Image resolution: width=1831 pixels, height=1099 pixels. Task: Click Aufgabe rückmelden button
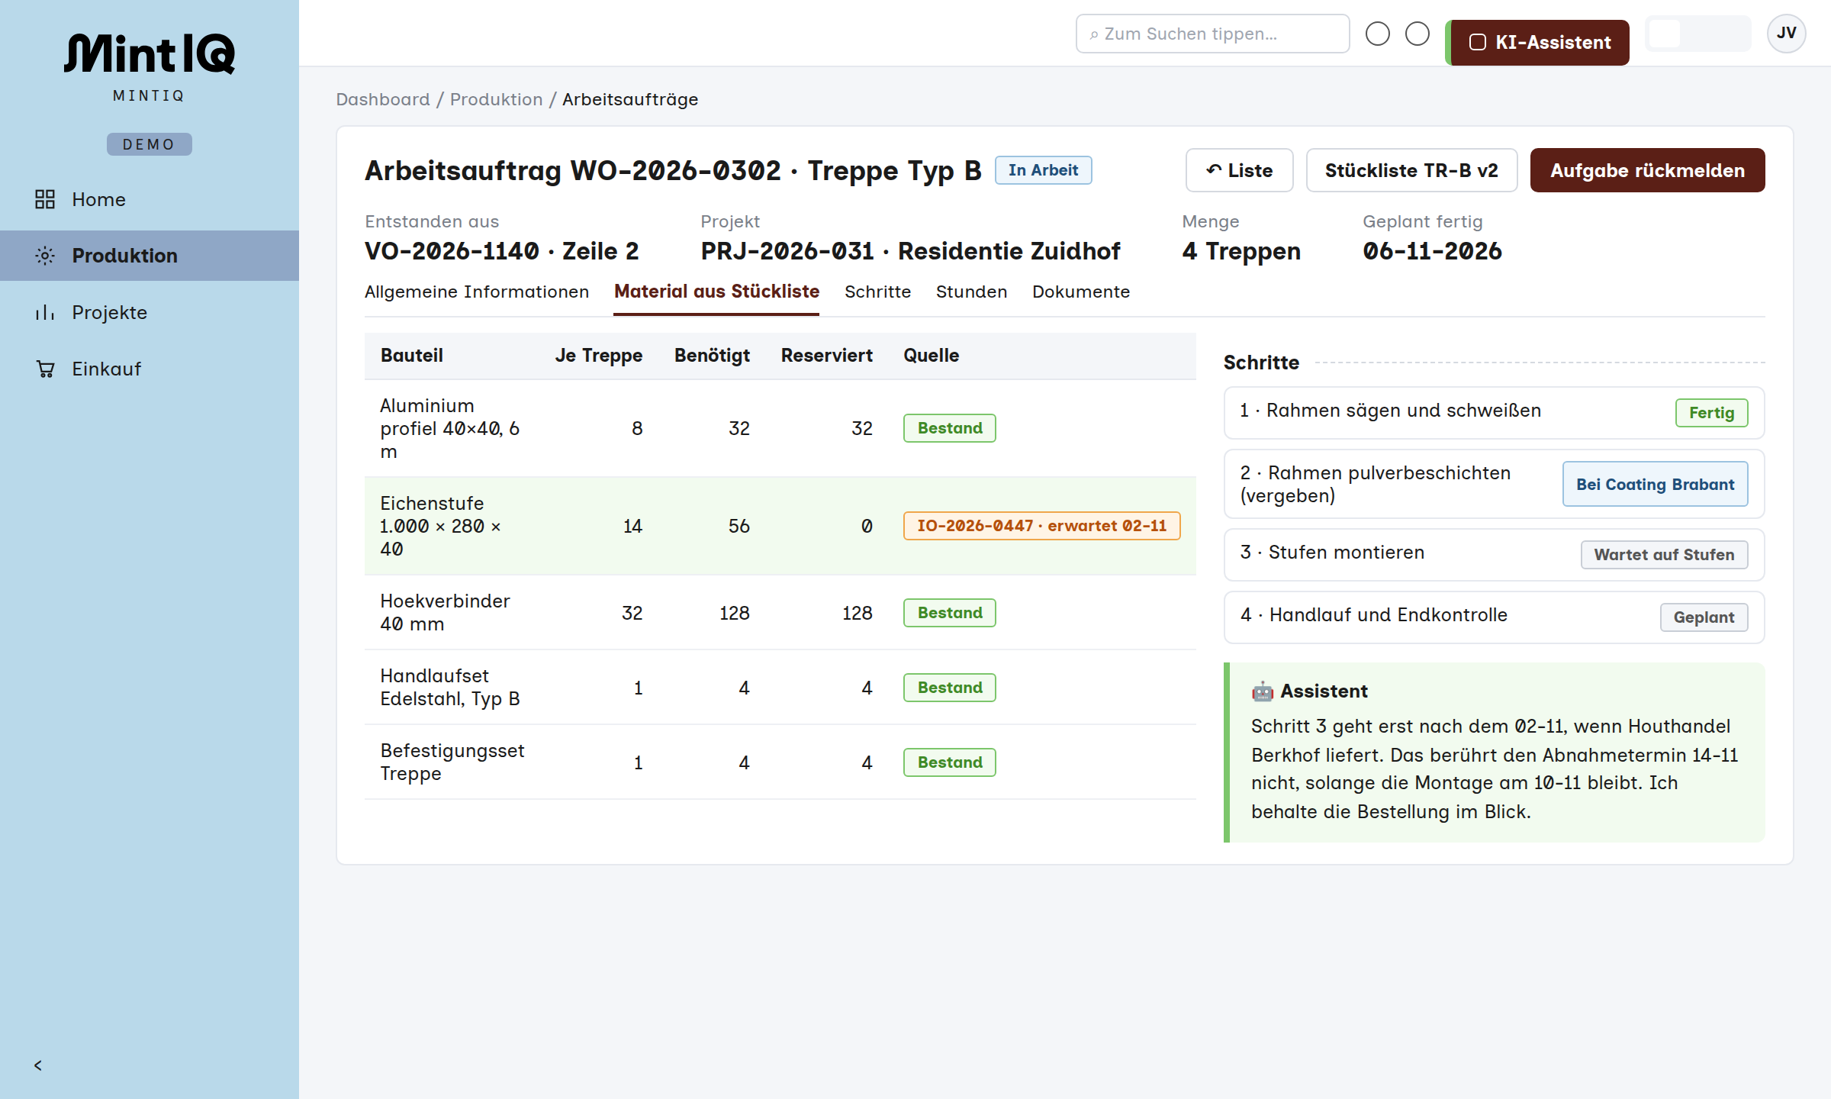click(x=1648, y=170)
